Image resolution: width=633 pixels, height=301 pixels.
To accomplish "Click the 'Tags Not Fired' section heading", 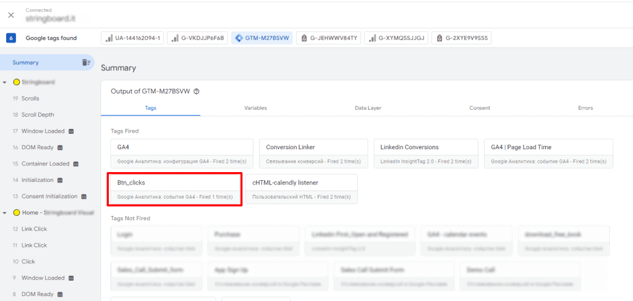I will coord(130,218).
